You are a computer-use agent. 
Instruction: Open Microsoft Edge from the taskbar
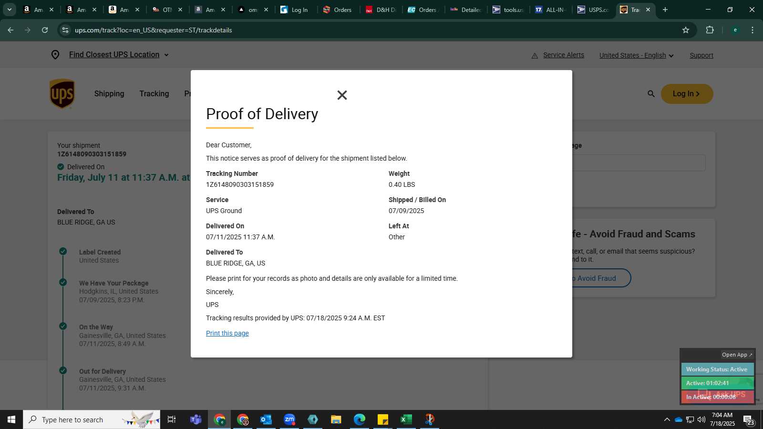(359, 419)
